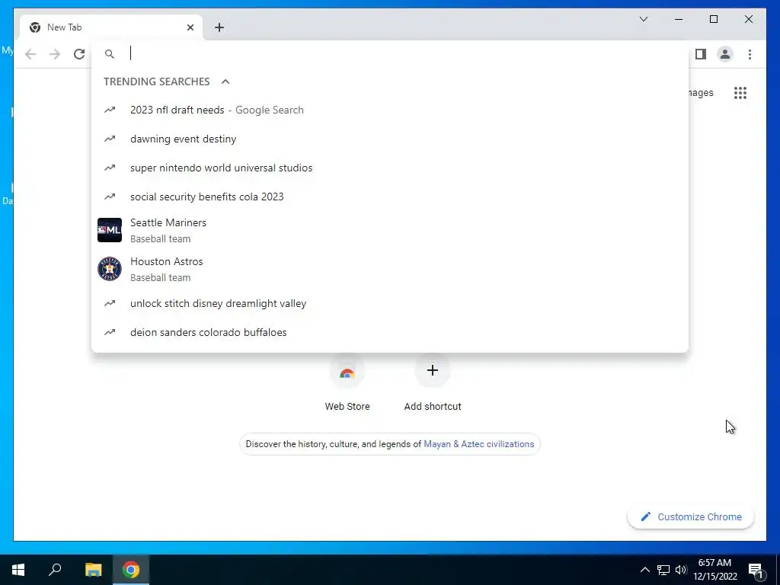Image resolution: width=780 pixels, height=585 pixels.
Task: Open the volume tray icon
Action: coord(681,570)
